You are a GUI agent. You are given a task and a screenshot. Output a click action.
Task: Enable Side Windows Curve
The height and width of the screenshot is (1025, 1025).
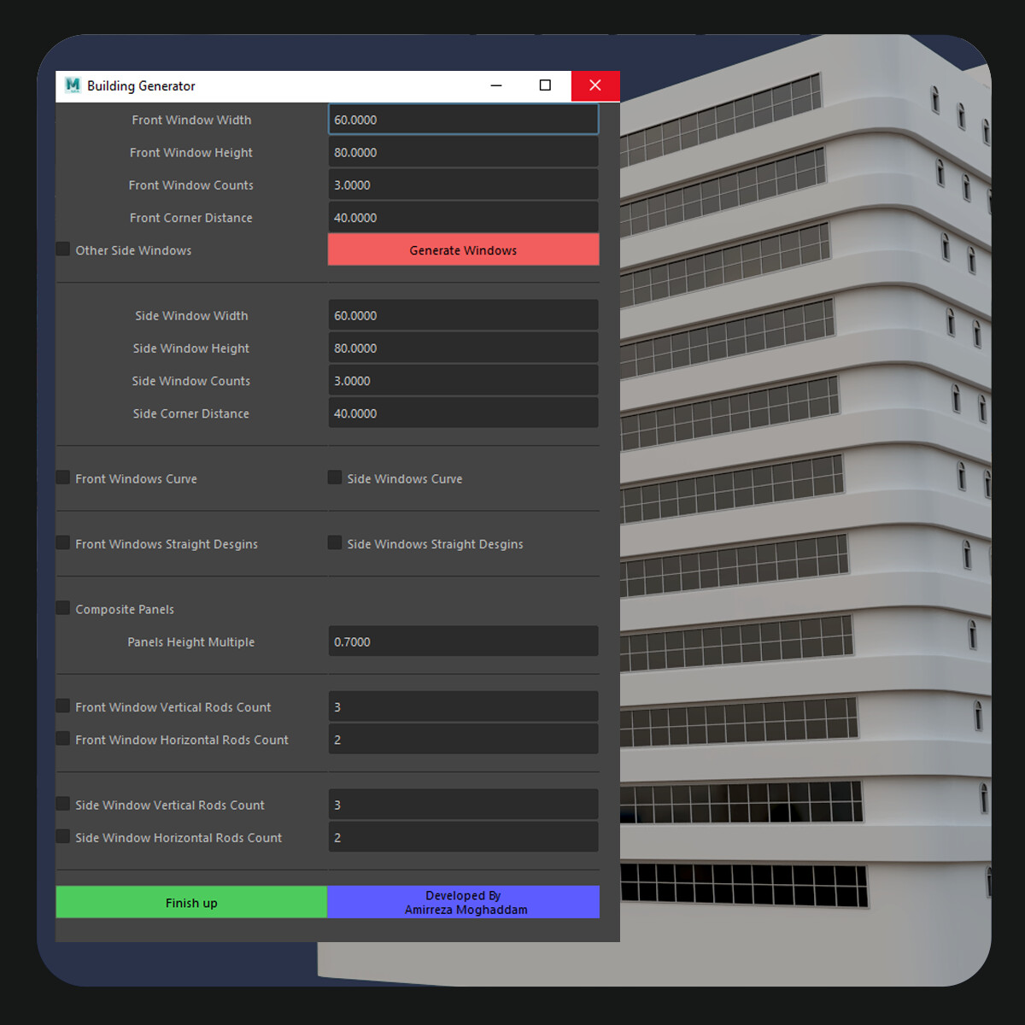pyautogui.click(x=334, y=477)
